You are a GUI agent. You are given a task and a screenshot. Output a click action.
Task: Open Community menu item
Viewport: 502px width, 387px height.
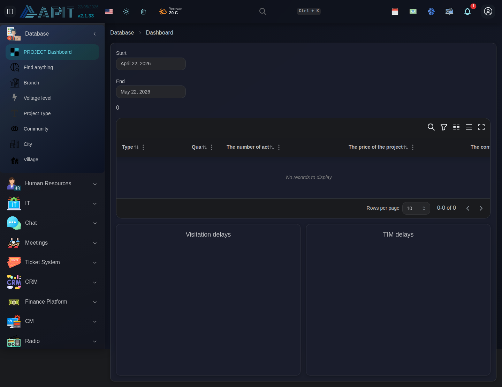coord(52,129)
